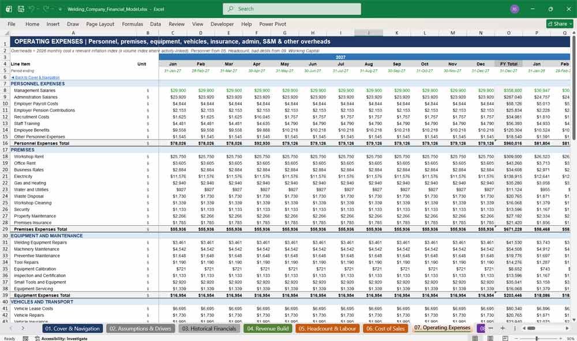577x341 pixels.
Task: Click the macro recording status bar icon
Action: point(25,339)
